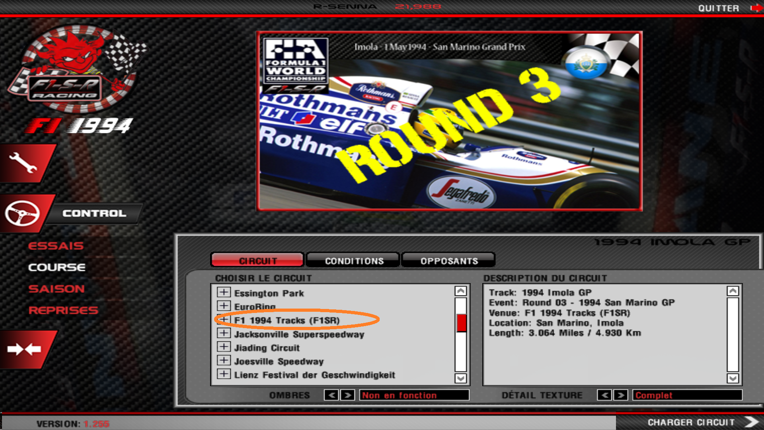
Task: Click the red circuit list scrollbar thumb
Action: point(461,323)
